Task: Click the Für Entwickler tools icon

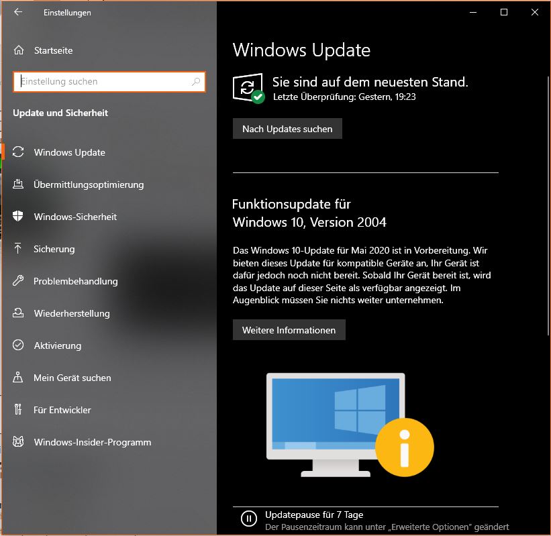Action: 18,409
